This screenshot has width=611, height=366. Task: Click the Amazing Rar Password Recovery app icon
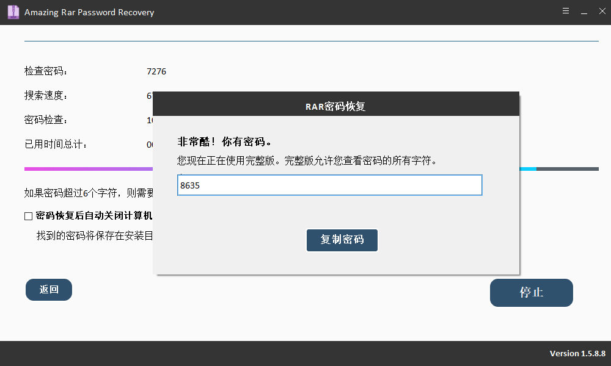pos(13,12)
